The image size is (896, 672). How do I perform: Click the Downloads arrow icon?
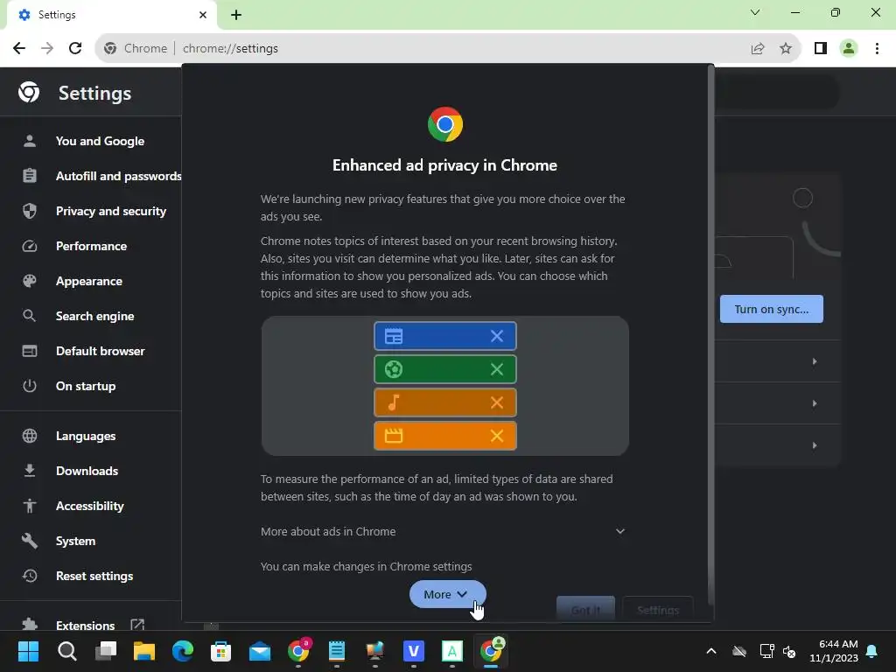click(30, 471)
